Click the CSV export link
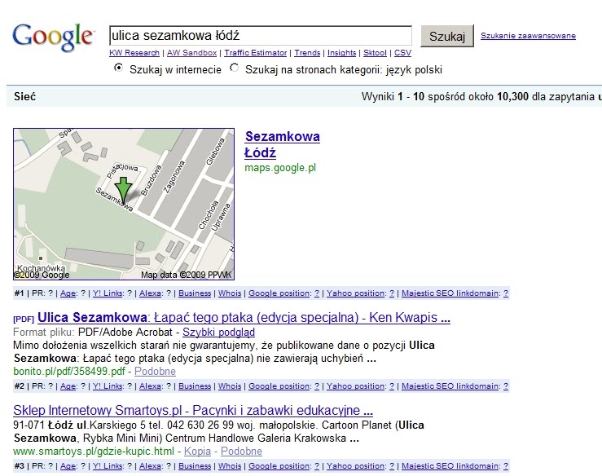Viewport: 602px width, 476px height. 402,53
